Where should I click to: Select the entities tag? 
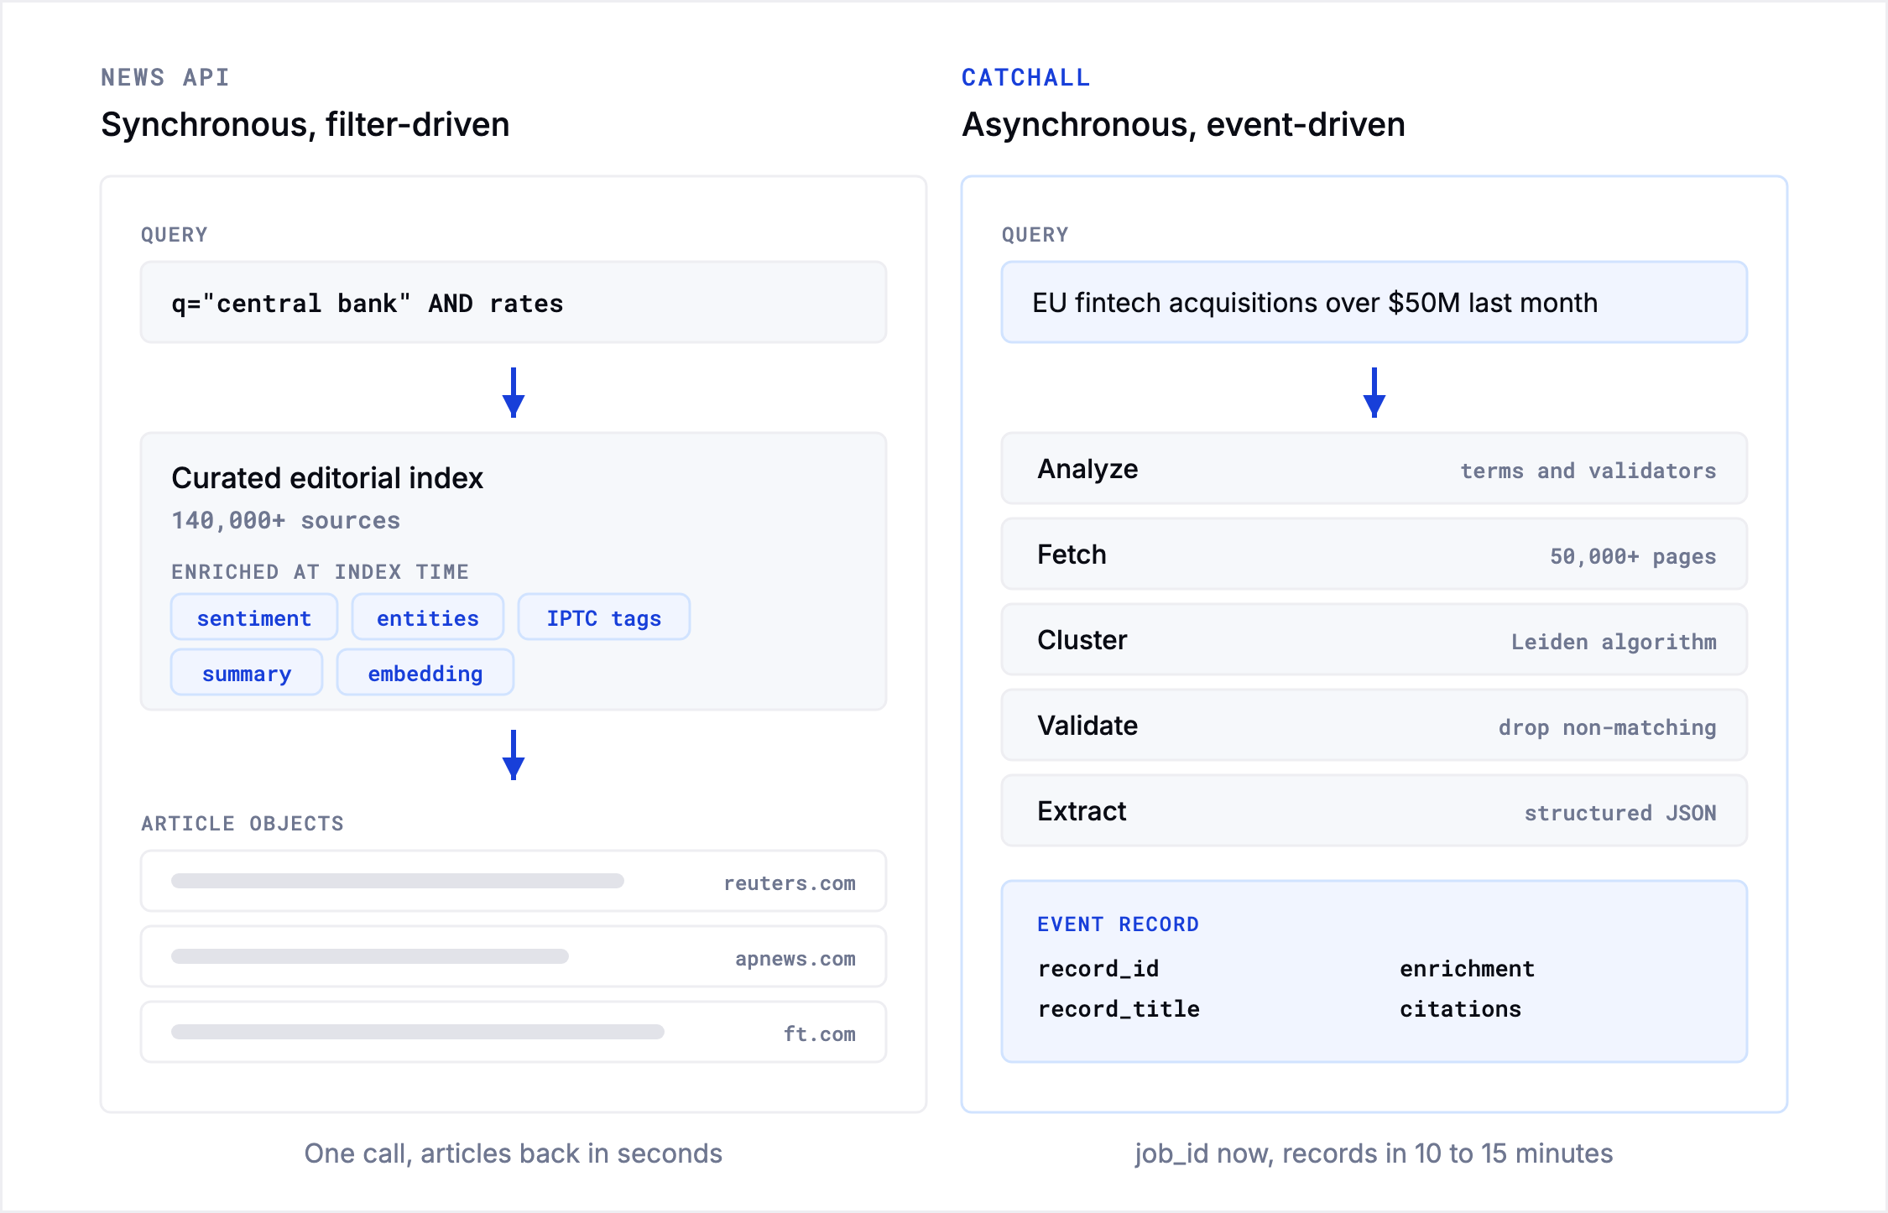click(x=428, y=617)
